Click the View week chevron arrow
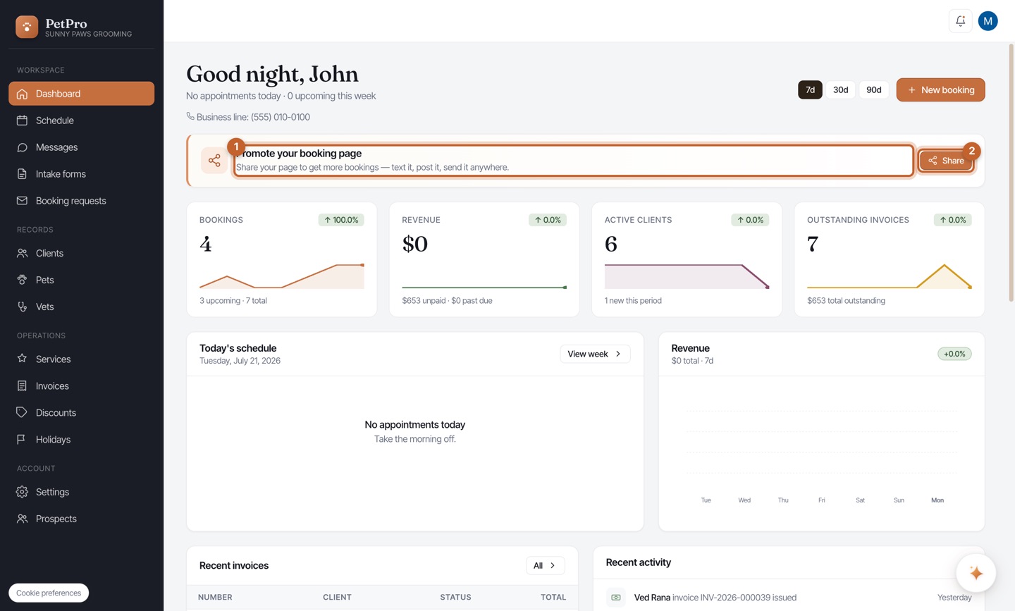 click(x=618, y=354)
